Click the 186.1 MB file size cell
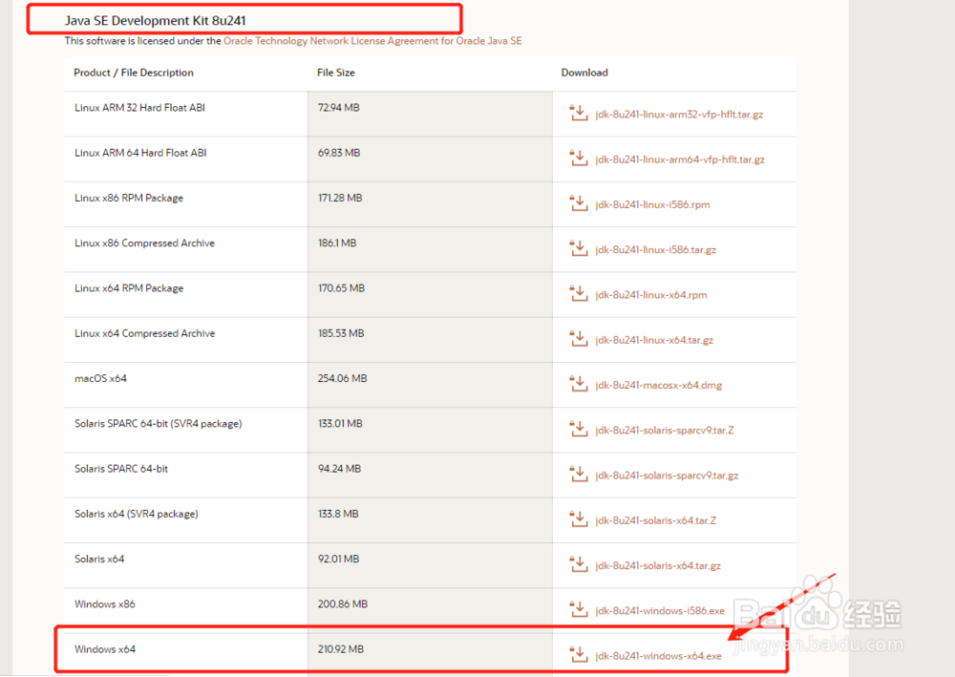 pos(430,249)
